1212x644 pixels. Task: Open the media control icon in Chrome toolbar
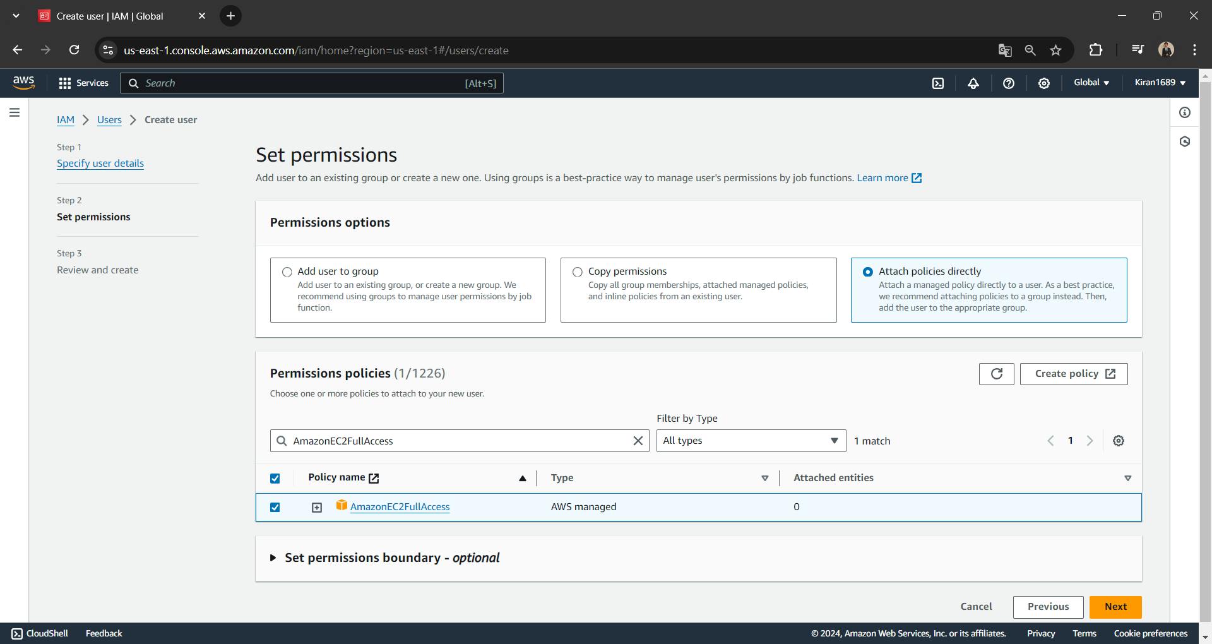(x=1138, y=50)
